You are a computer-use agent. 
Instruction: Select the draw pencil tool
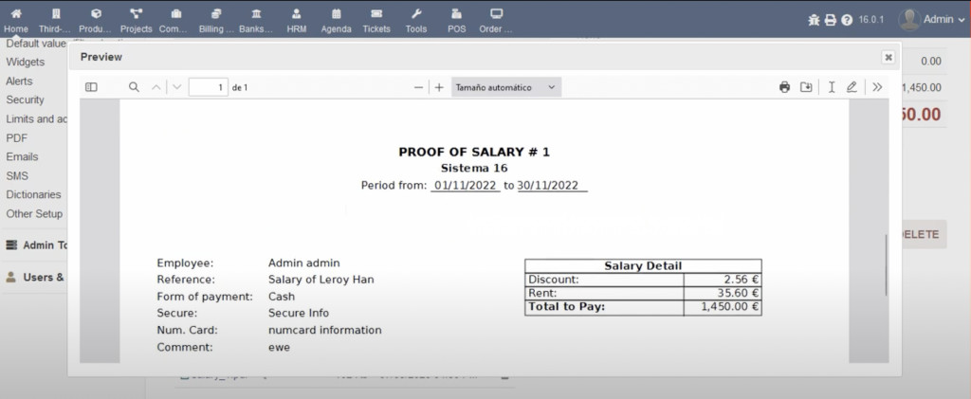pyautogui.click(x=852, y=87)
